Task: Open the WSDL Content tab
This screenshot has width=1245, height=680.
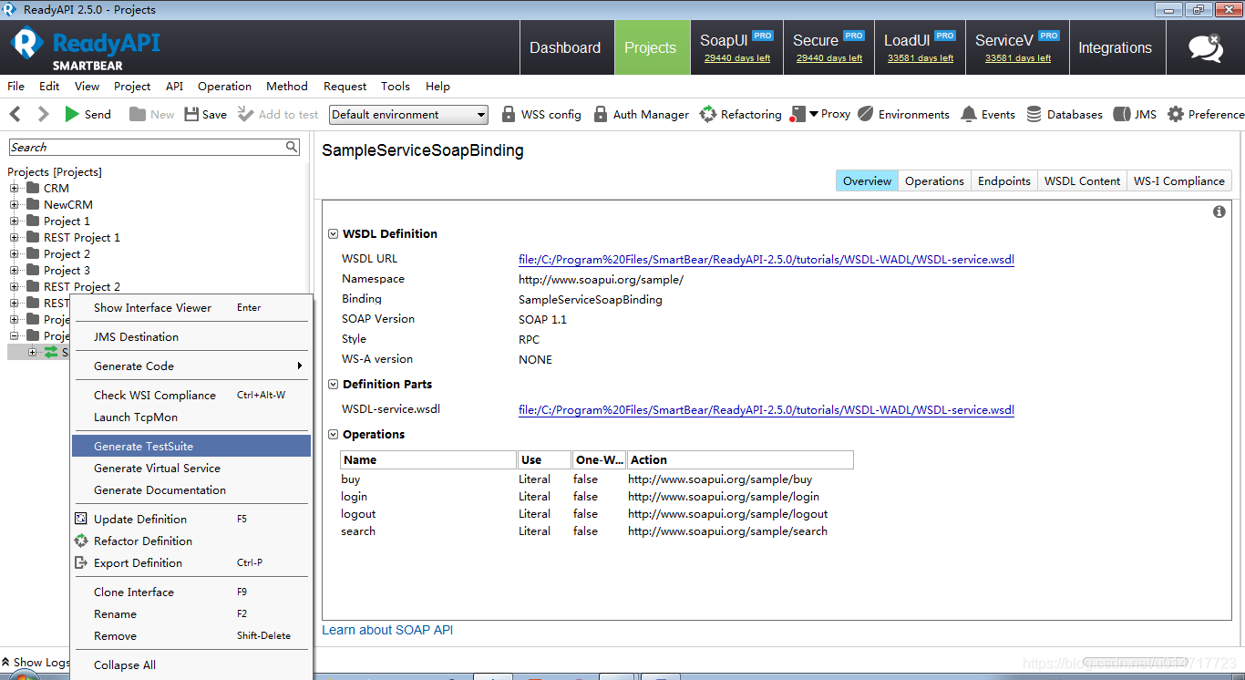Action: [1082, 180]
